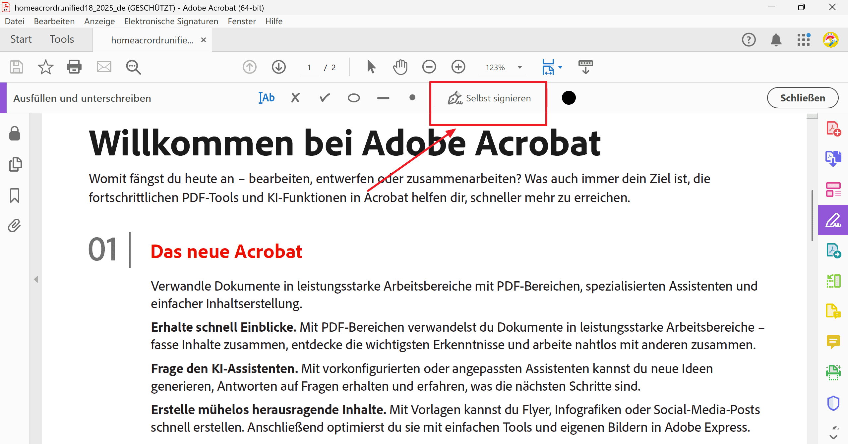Screen dimensions: 848x444
Task: Open Fill and Sign purple tool icon
Action: click(x=833, y=220)
